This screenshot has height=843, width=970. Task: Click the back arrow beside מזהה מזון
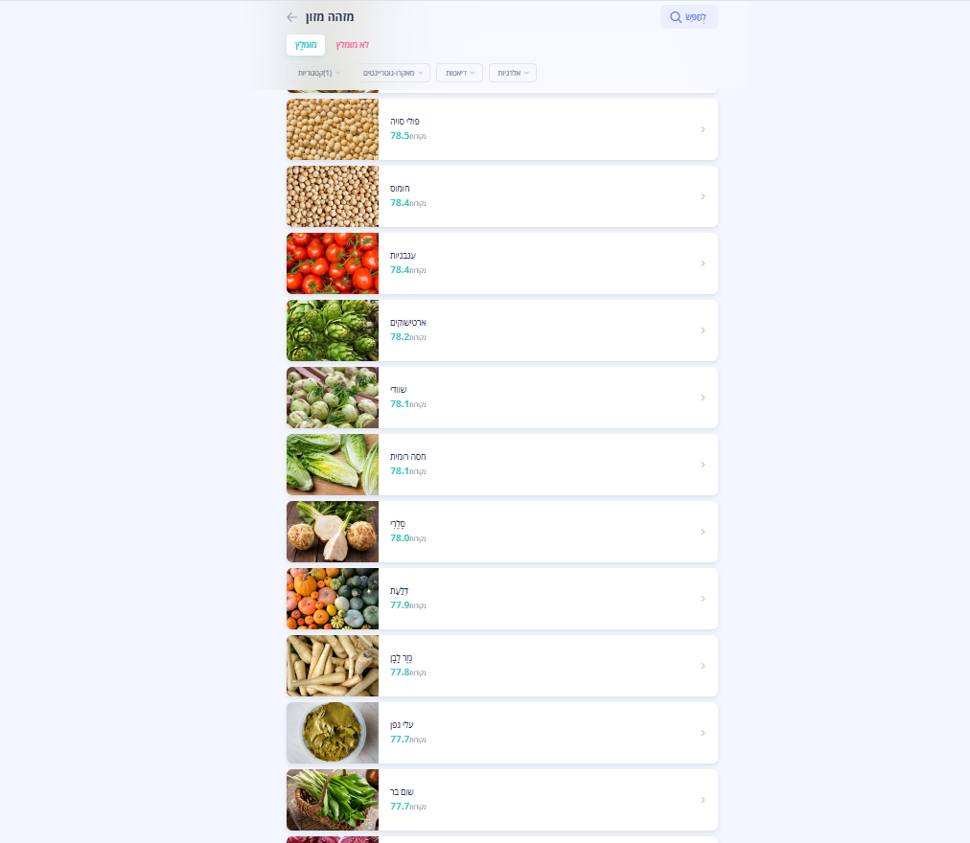click(292, 17)
